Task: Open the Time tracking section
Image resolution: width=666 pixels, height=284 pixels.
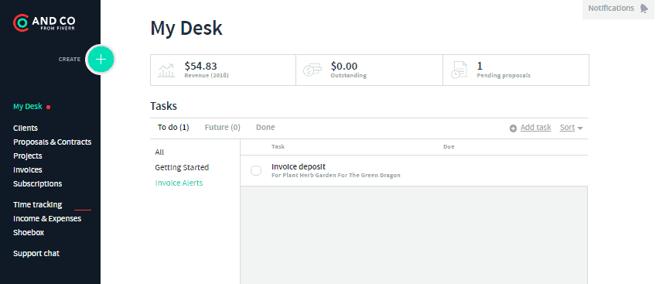Action: click(x=38, y=204)
